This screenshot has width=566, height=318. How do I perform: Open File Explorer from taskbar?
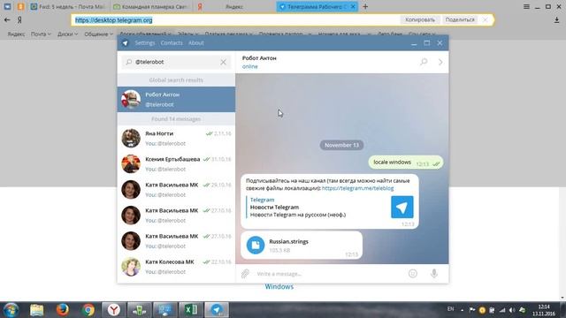point(36,310)
